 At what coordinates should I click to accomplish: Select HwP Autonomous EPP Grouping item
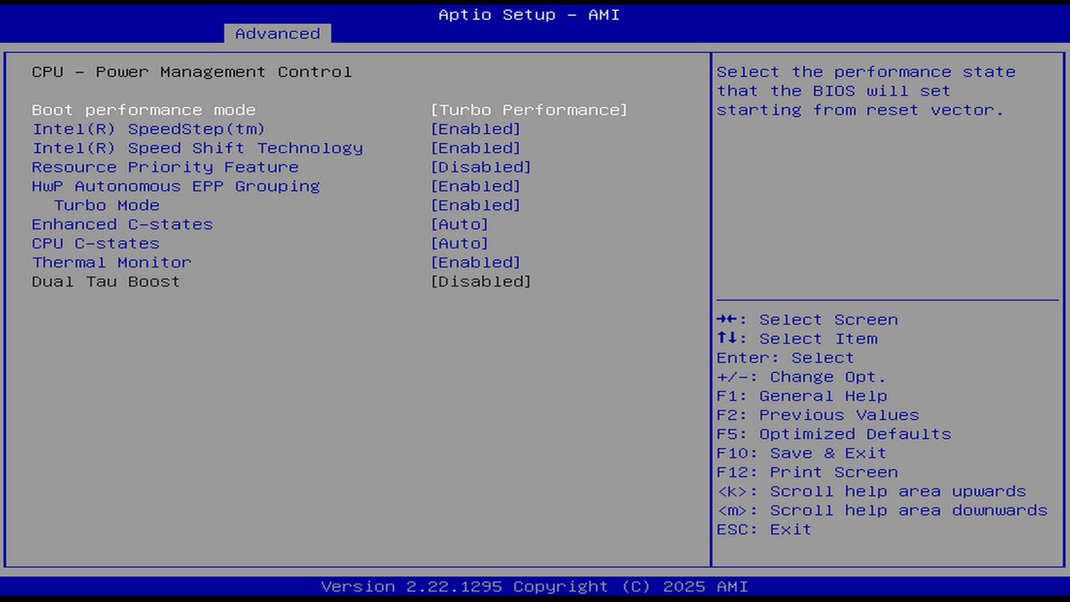pyautogui.click(x=176, y=186)
